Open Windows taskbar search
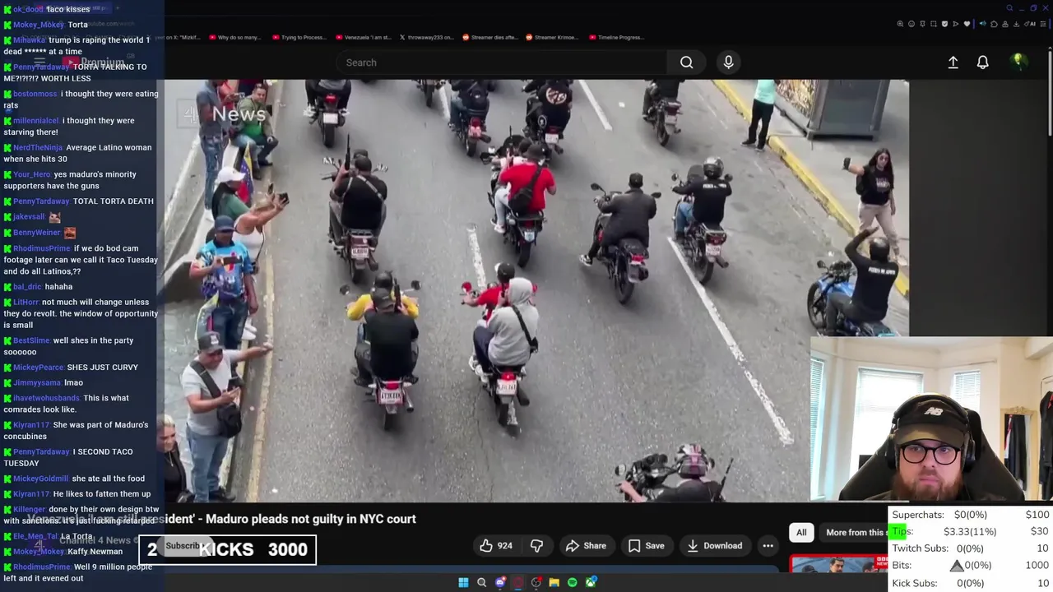The height and width of the screenshot is (592, 1053). click(x=481, y=582)
